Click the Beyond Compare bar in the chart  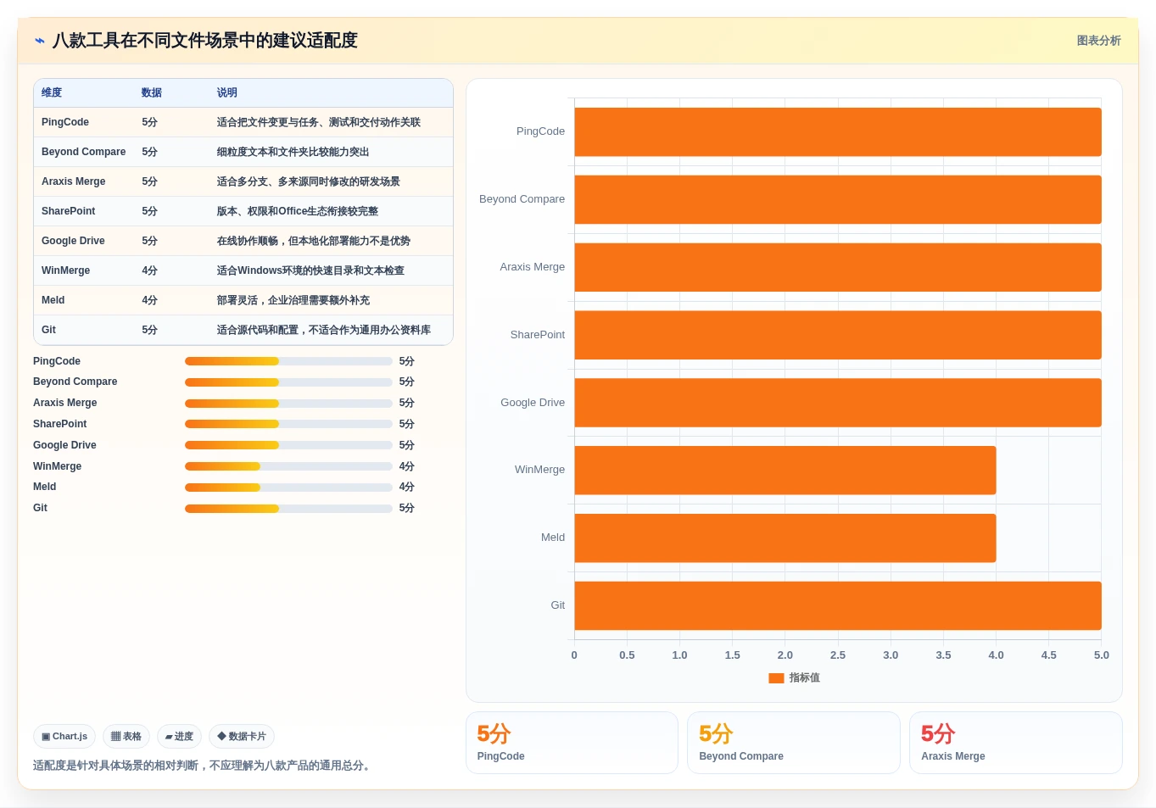[x=838, y=199]
